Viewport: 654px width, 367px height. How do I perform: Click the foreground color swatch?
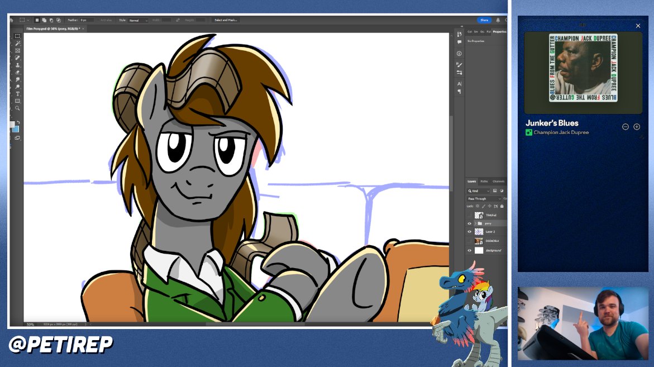(x=12, y=124)
